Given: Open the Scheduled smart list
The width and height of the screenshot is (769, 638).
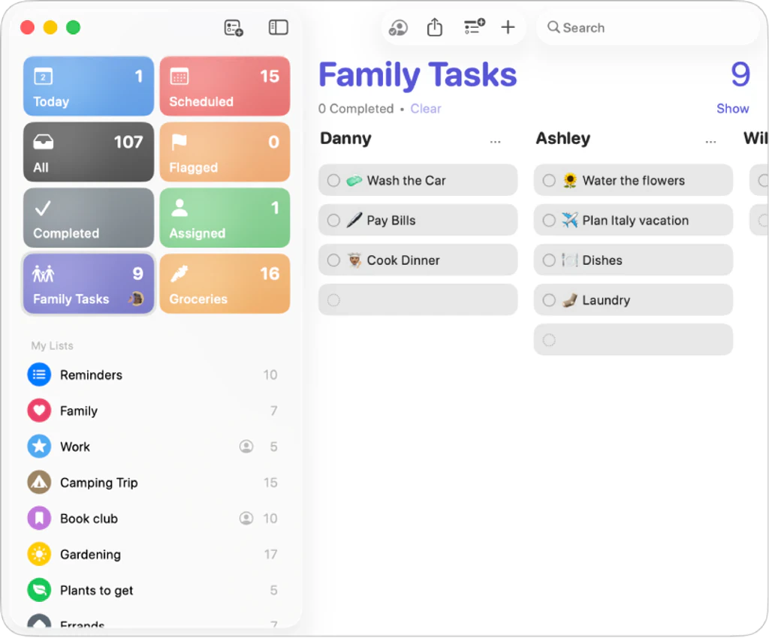Looking at the screenshot, I should [225, 86].
